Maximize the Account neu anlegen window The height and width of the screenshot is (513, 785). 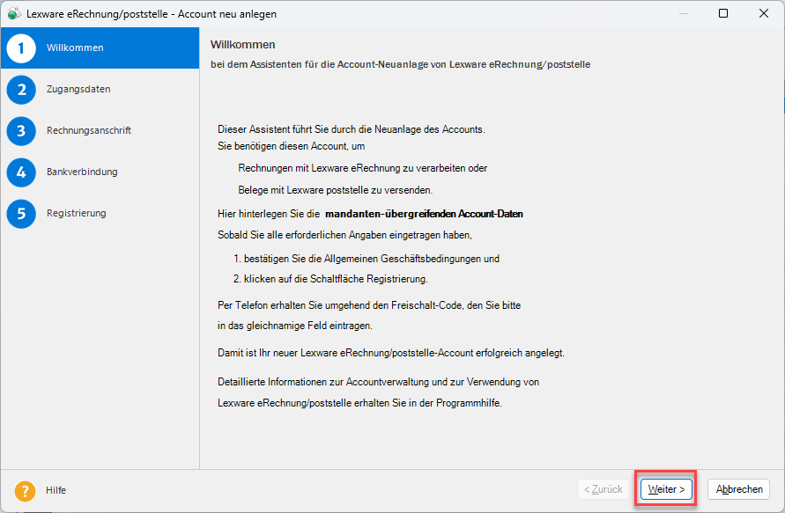(x=723, y=13)
